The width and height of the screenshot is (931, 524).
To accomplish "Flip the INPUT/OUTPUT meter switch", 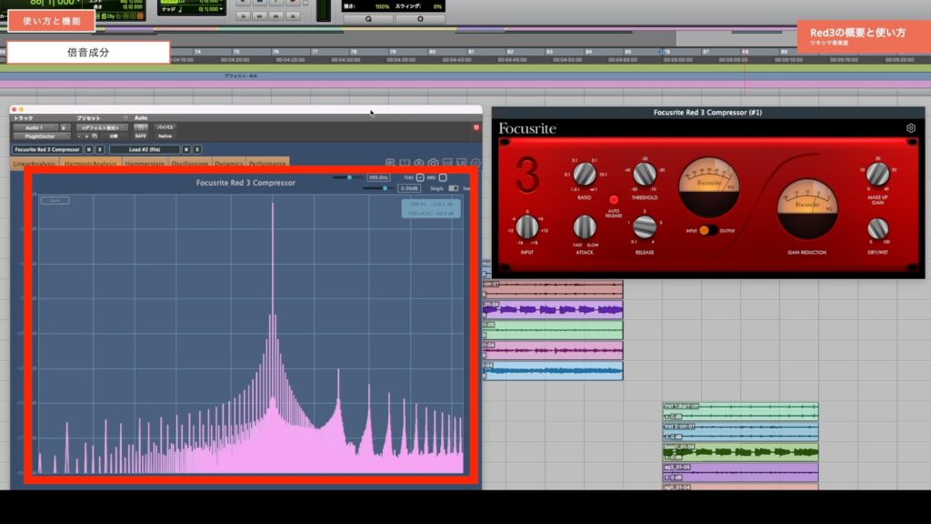I will point(707,230).
